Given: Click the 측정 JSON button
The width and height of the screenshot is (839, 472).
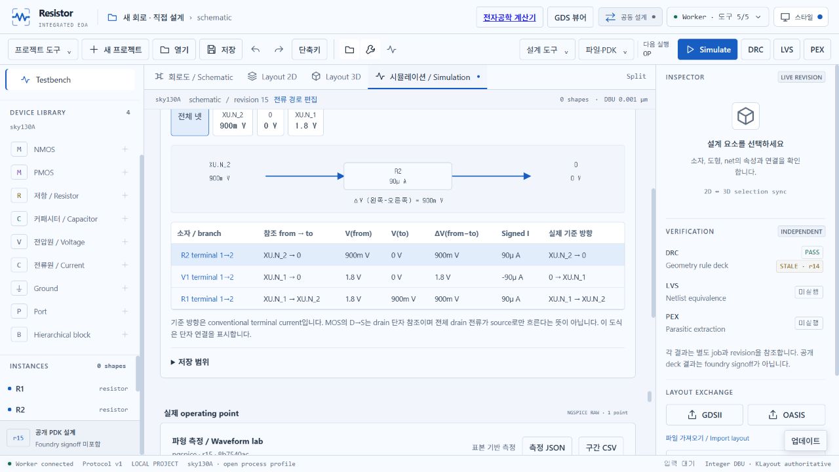Looking at the screenshot, I should pyautogui.click(x=547, y=447).
